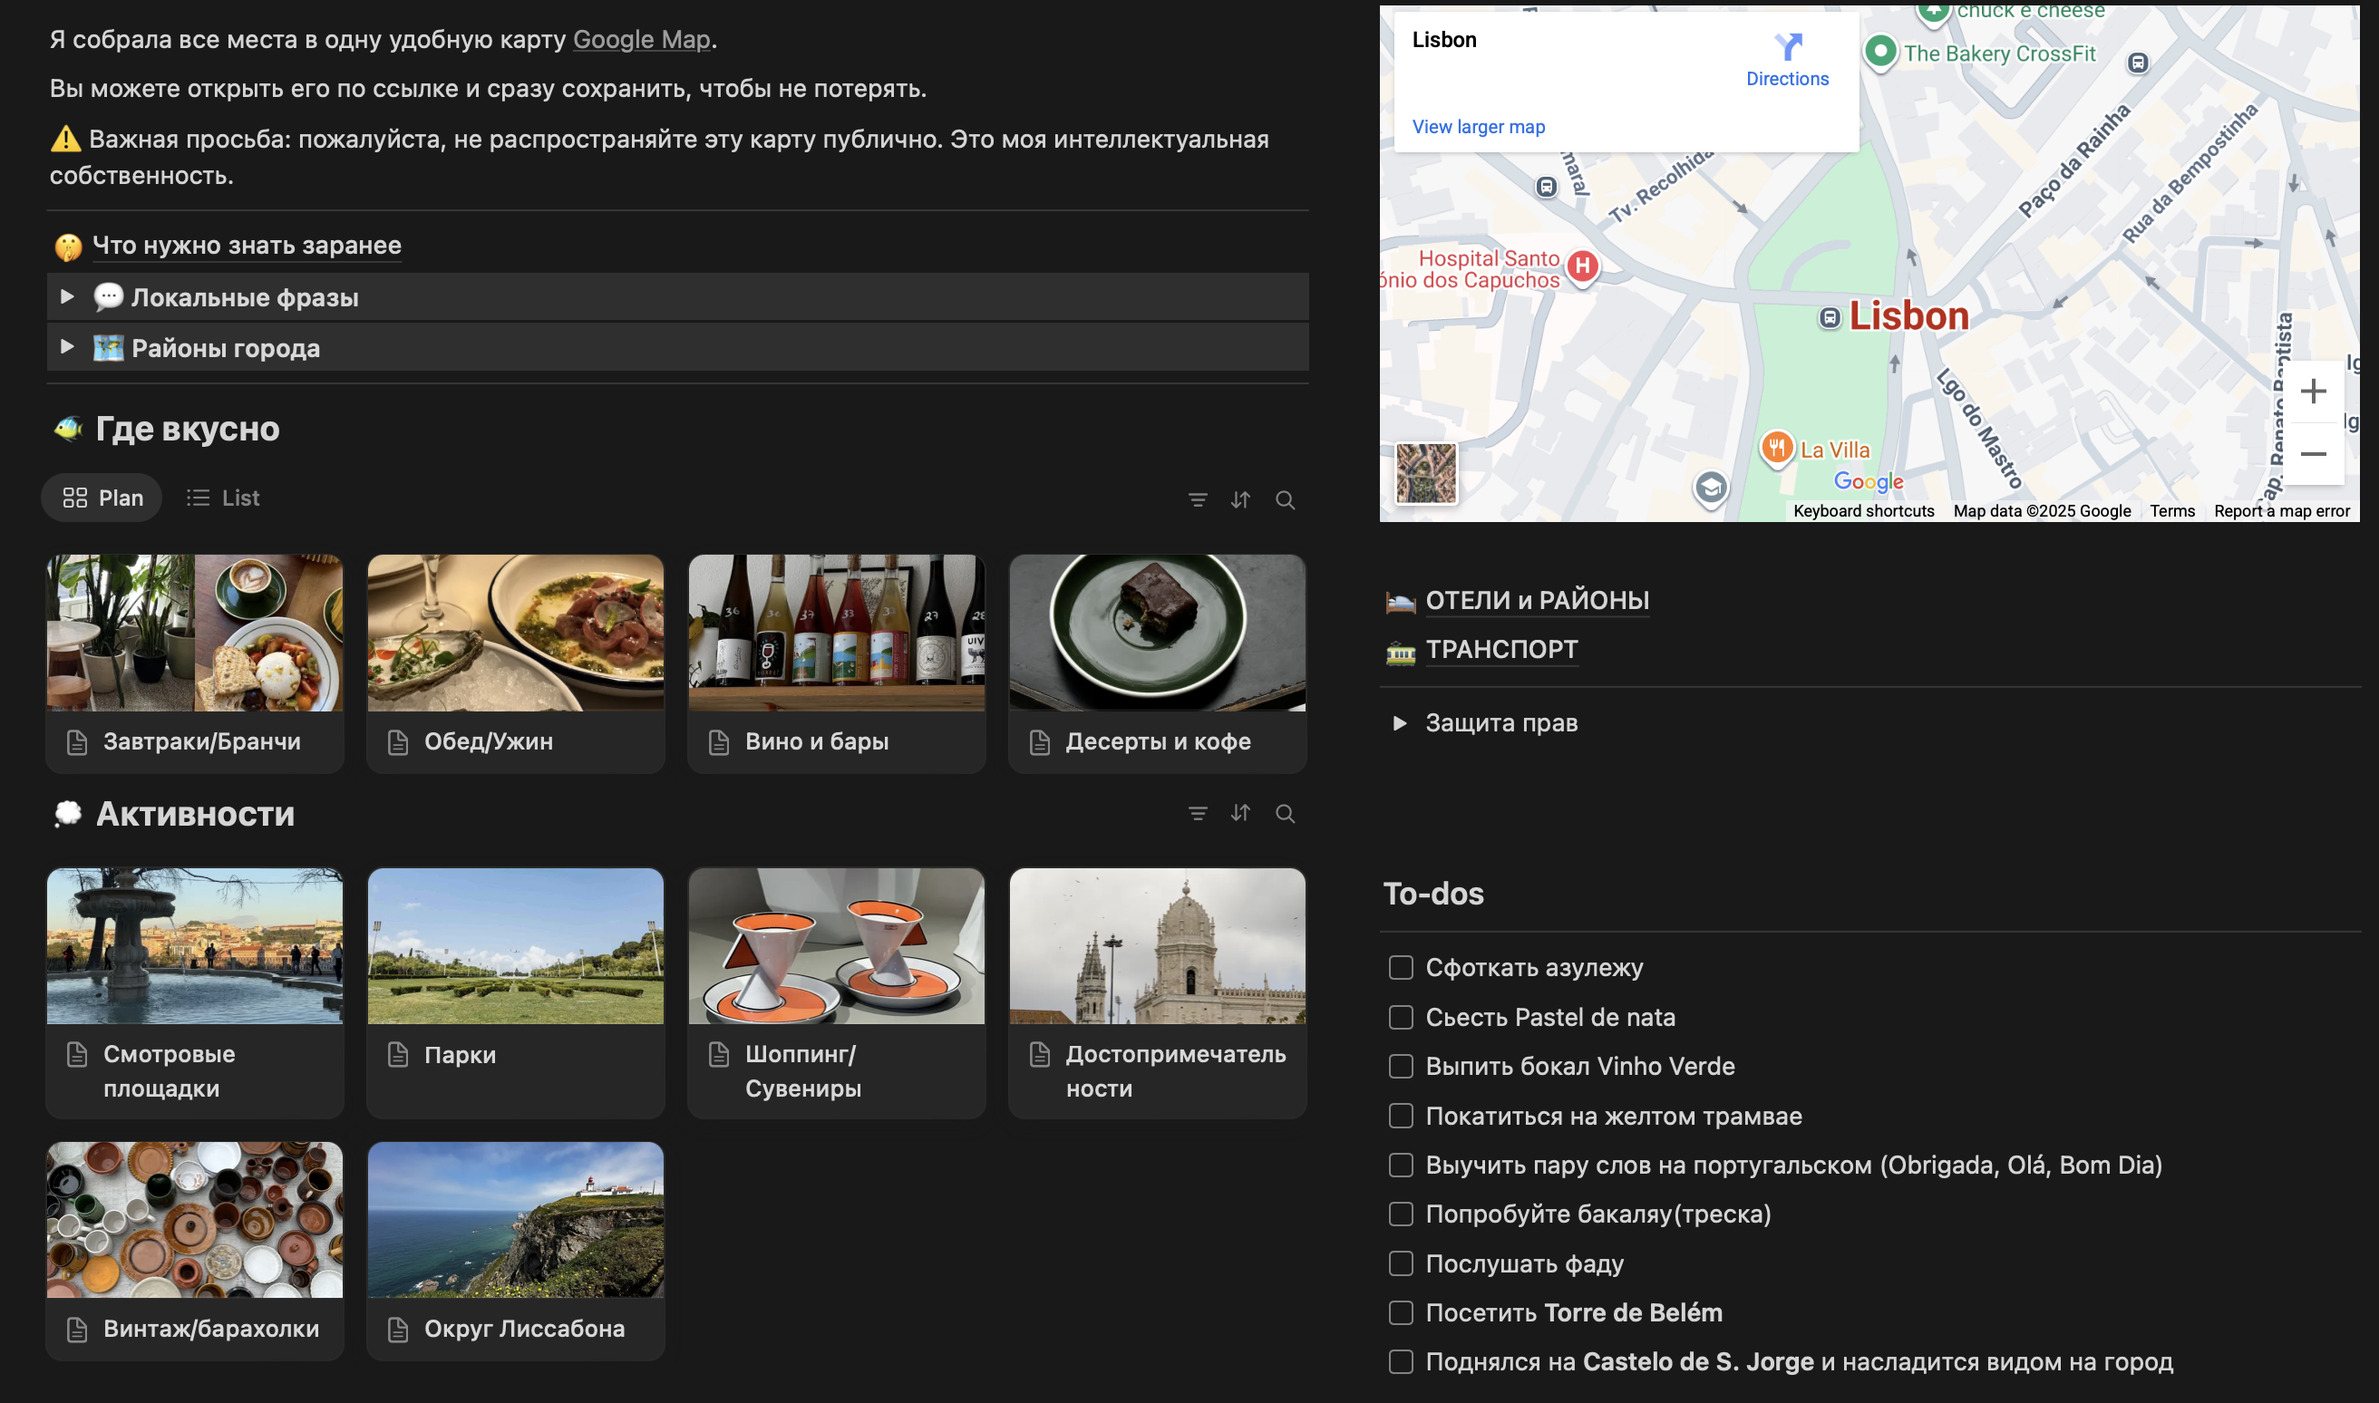Open the Google Map link

pos(641,40)
